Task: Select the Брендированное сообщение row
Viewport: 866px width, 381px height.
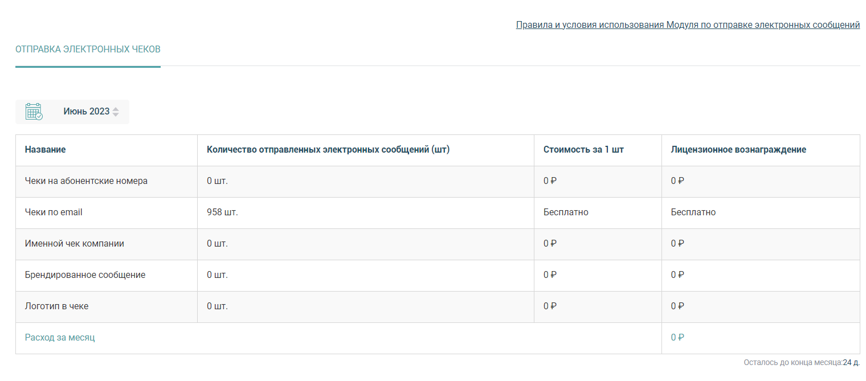Action: pyautogui.click(x=438, y=276)
